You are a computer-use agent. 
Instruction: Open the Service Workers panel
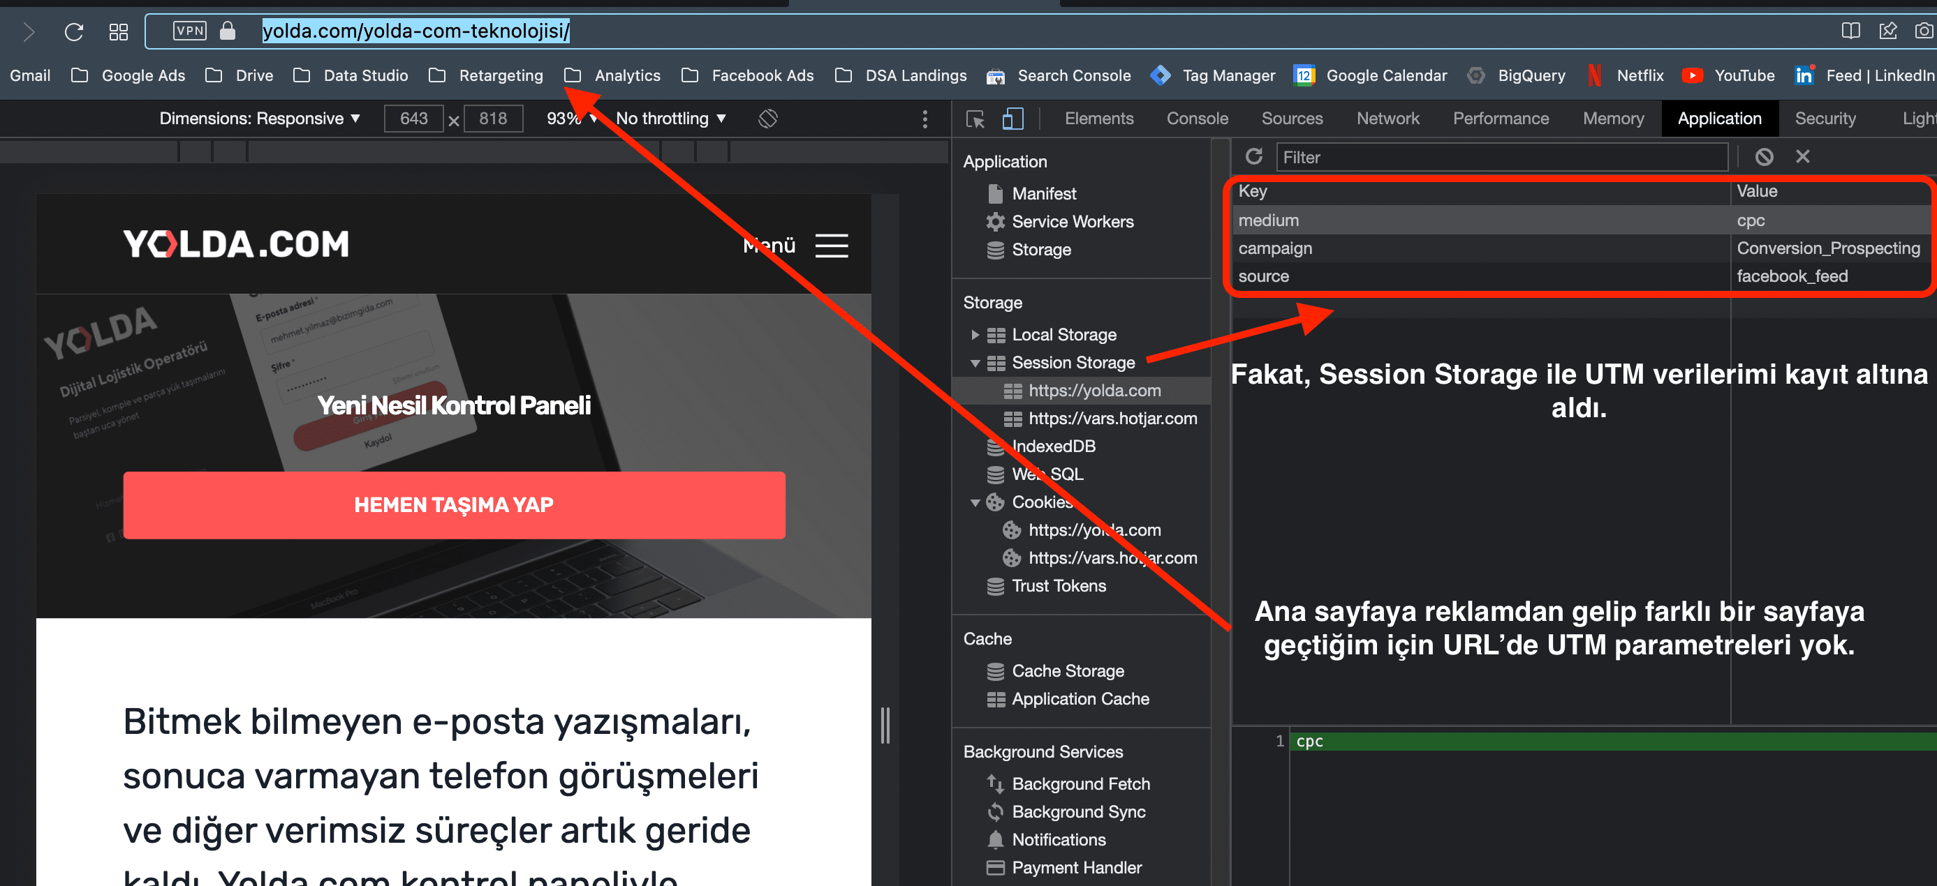1073,221
